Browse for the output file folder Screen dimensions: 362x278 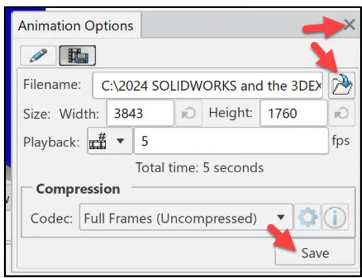point(341,85)
